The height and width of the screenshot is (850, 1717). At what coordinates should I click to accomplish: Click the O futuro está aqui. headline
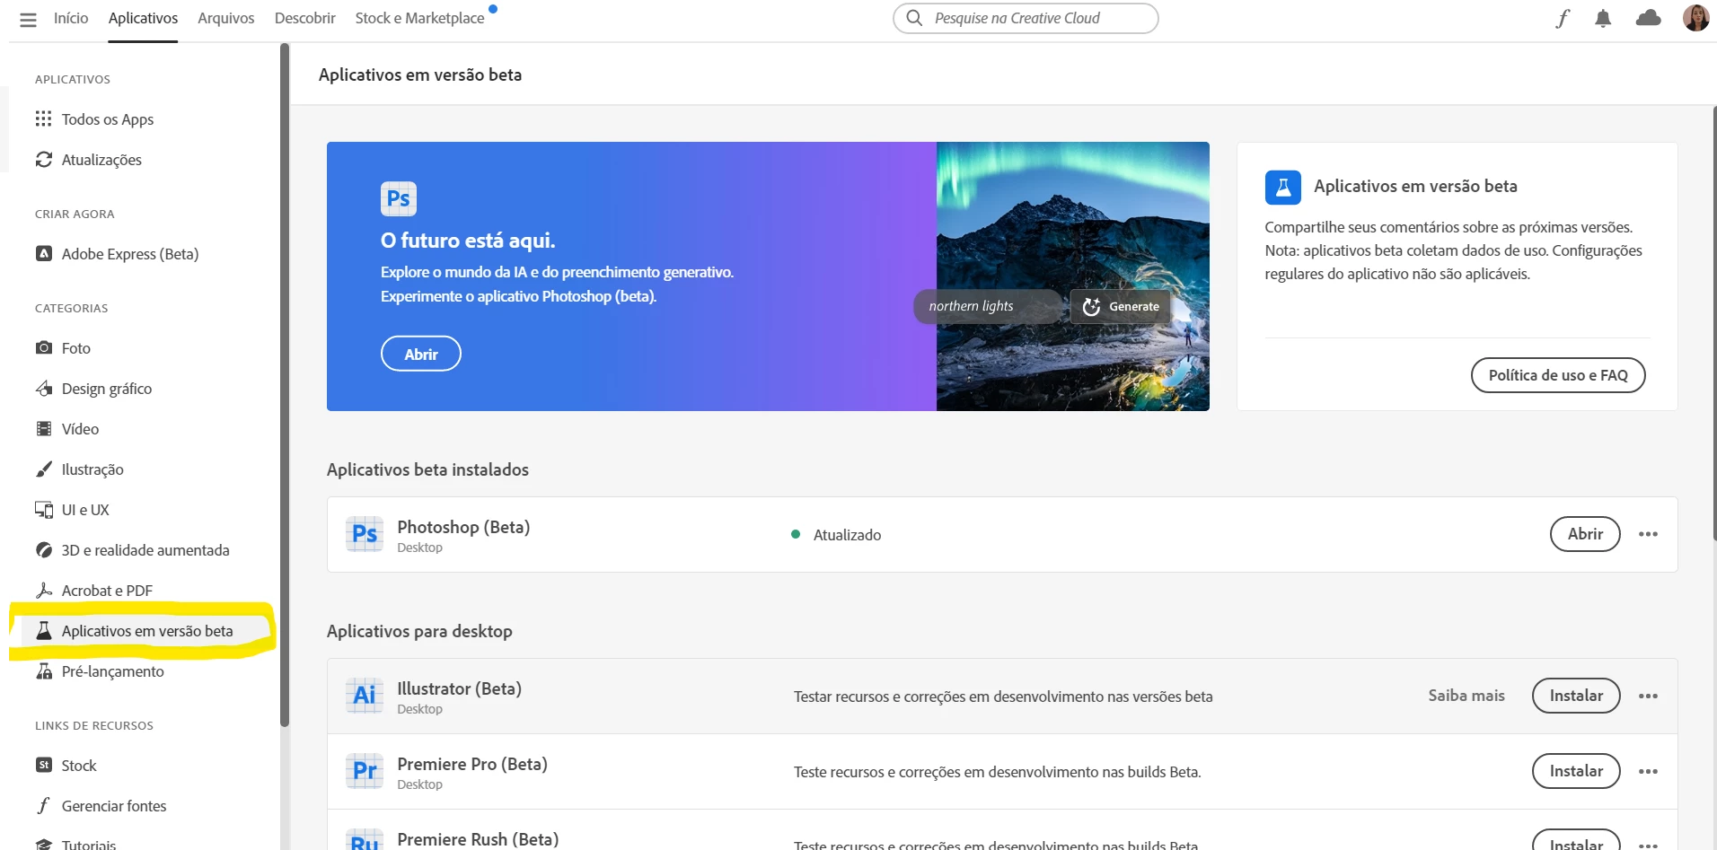coord(468,241)
